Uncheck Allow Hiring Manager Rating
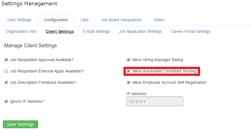This screenshot has width=251, height=137. (129, 60)
